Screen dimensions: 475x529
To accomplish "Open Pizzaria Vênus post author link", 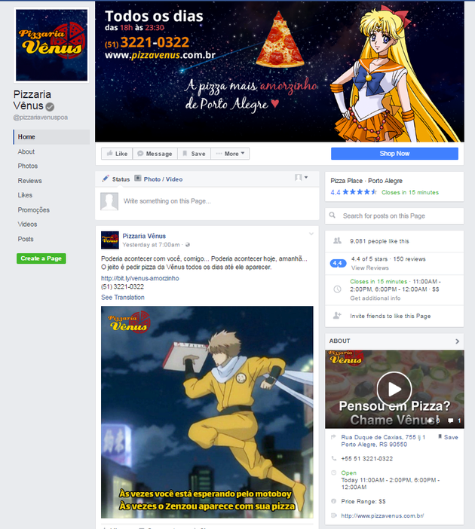I will 144,236.
